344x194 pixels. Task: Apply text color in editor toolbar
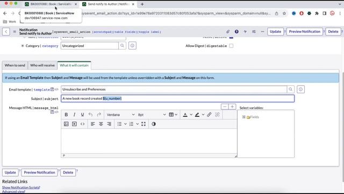pyautogui.click(x=185, y=115)
